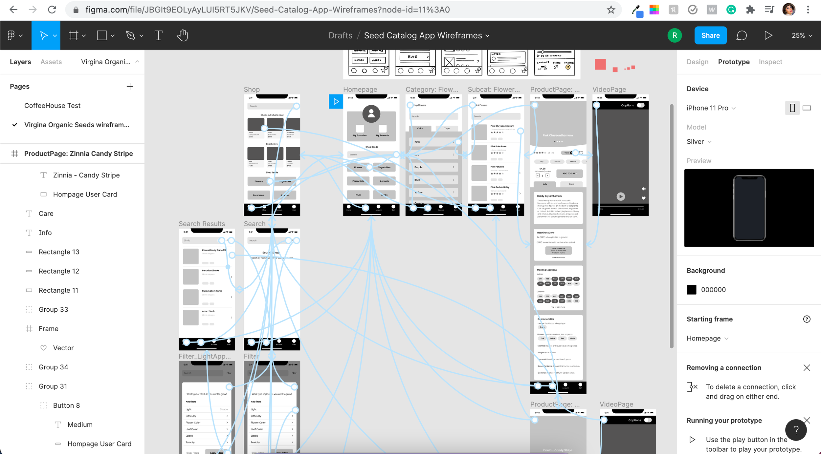Image resolution: width=821 pixels, height=454 pixels.
Task: Switch to the Inspect tab
Action: pos(770,62)
